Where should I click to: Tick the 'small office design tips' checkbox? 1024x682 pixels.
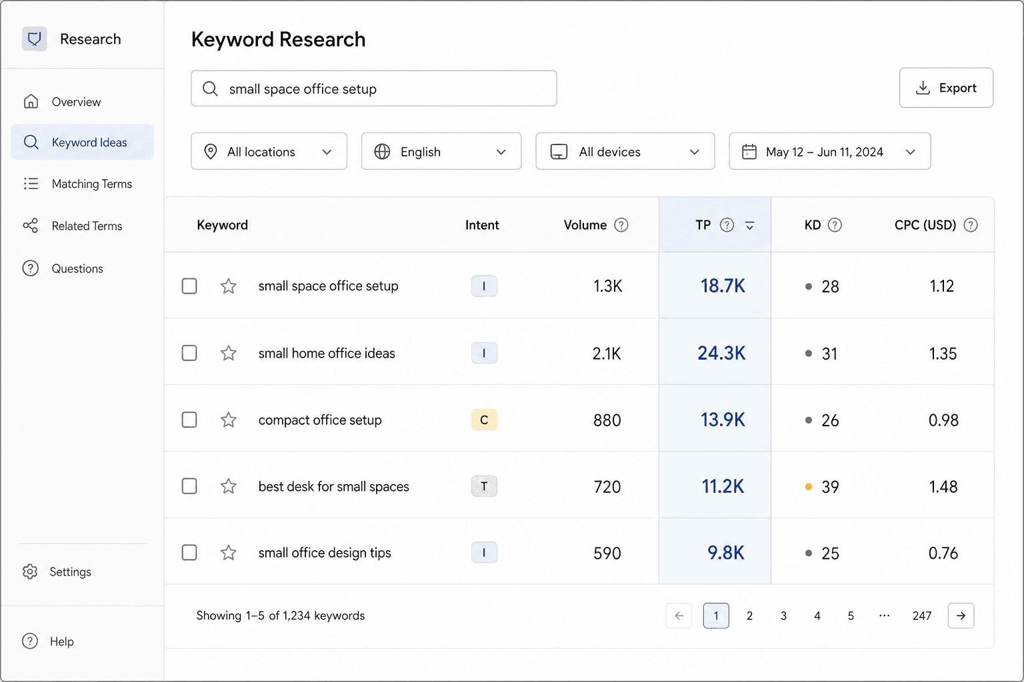click(x=189, y=553)
